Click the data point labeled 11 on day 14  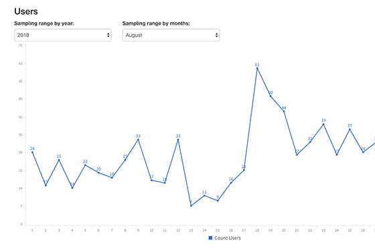(x=204, y=196)
